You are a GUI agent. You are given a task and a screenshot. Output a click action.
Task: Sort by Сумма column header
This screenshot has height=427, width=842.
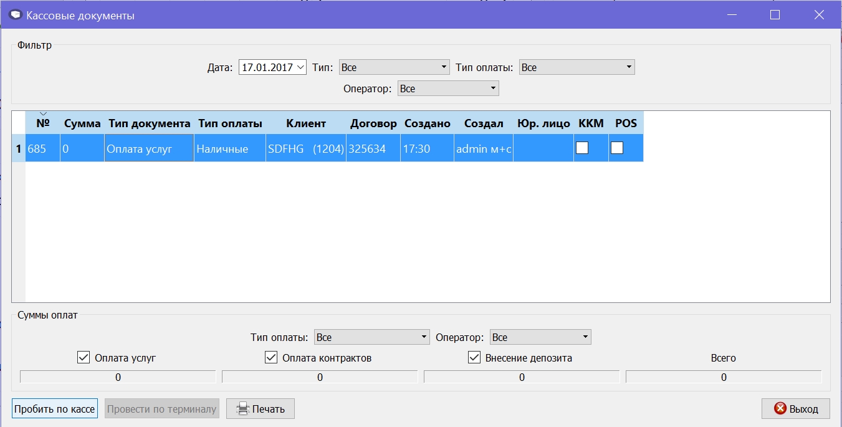[82, 123]
